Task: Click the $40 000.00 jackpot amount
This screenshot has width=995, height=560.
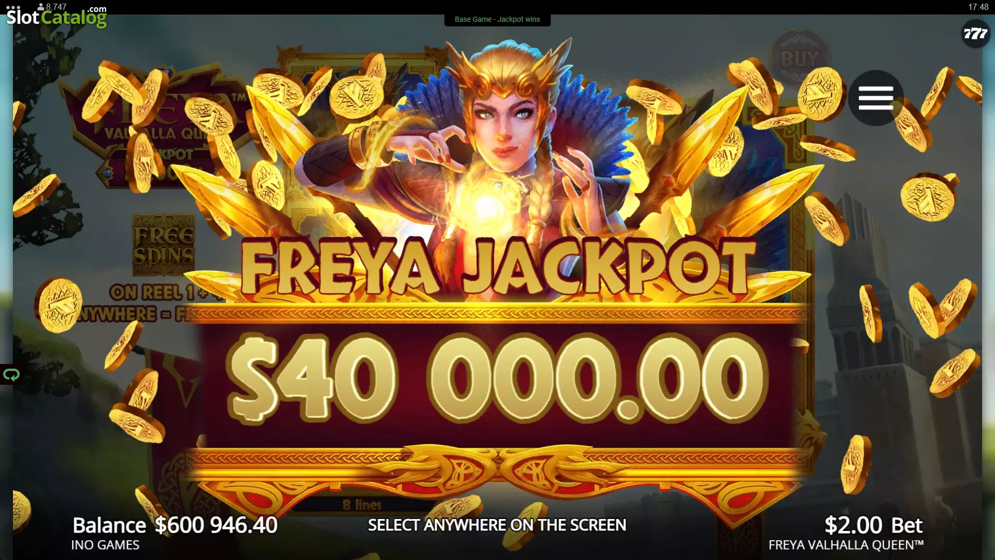Action: 496,377
